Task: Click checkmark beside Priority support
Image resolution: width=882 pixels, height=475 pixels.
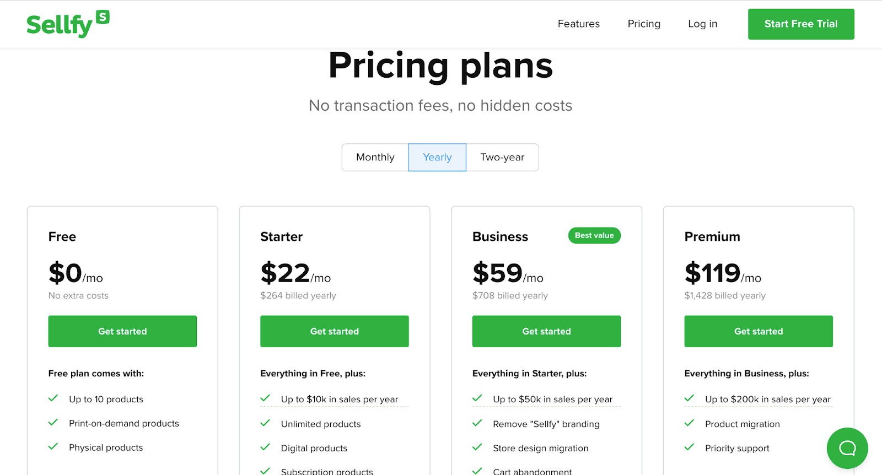Action: (689, 447)
